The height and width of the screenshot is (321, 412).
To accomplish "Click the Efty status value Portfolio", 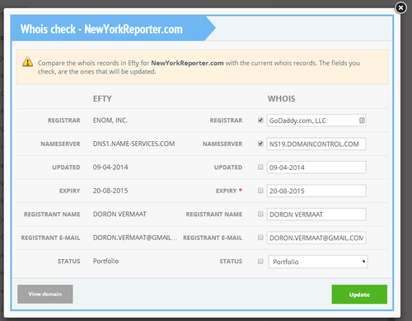I will (x=105, y=261).
